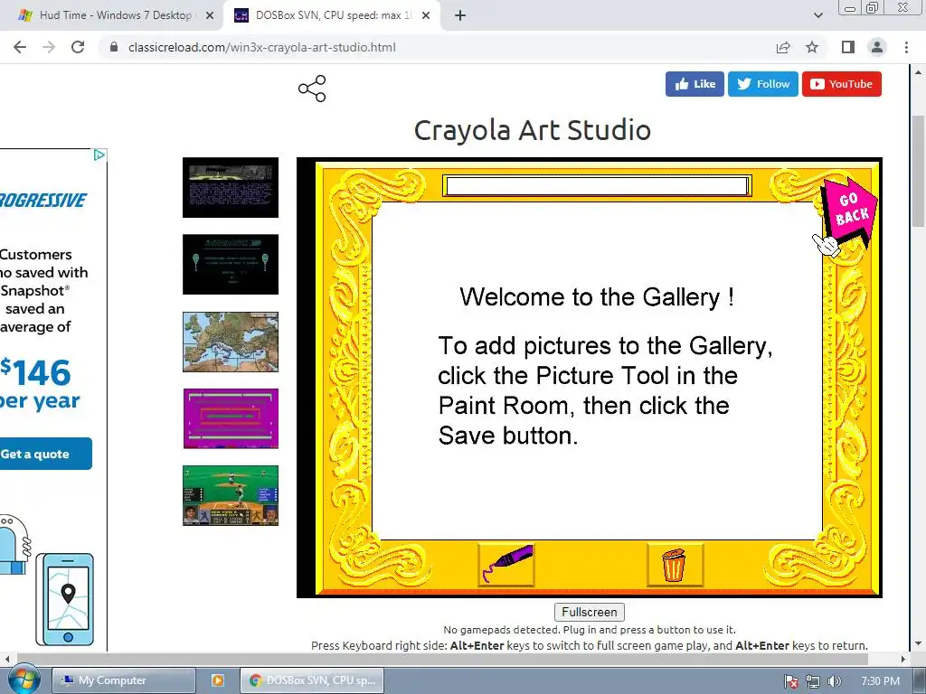This screenshot has width=926, height=694.
Task: Open My Computer taskbar item
Action: point(123,680)
